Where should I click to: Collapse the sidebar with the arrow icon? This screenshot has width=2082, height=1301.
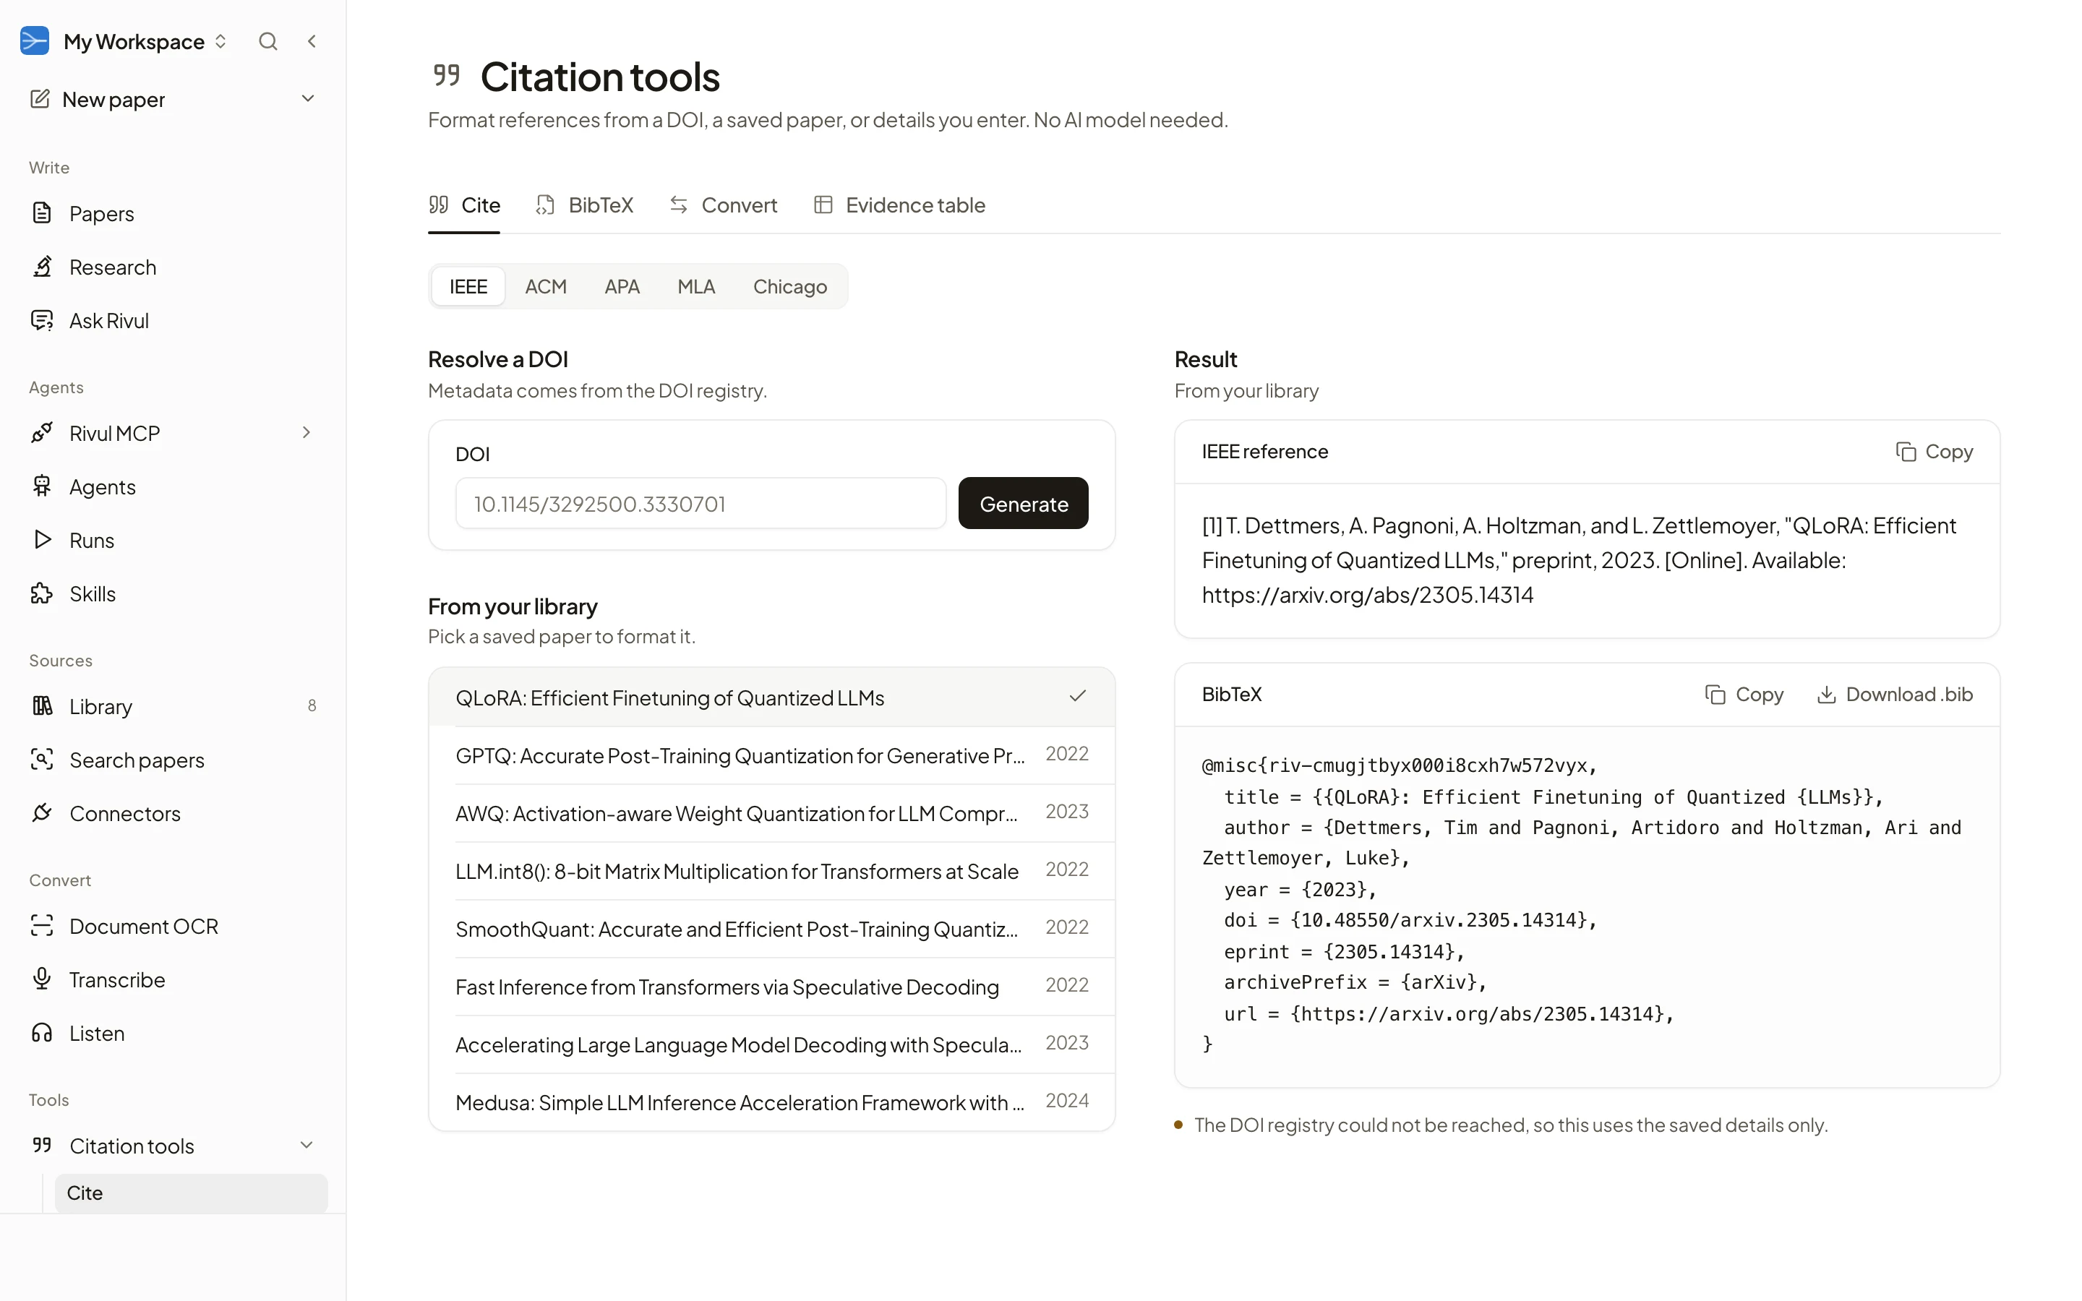tap(312, 41)
